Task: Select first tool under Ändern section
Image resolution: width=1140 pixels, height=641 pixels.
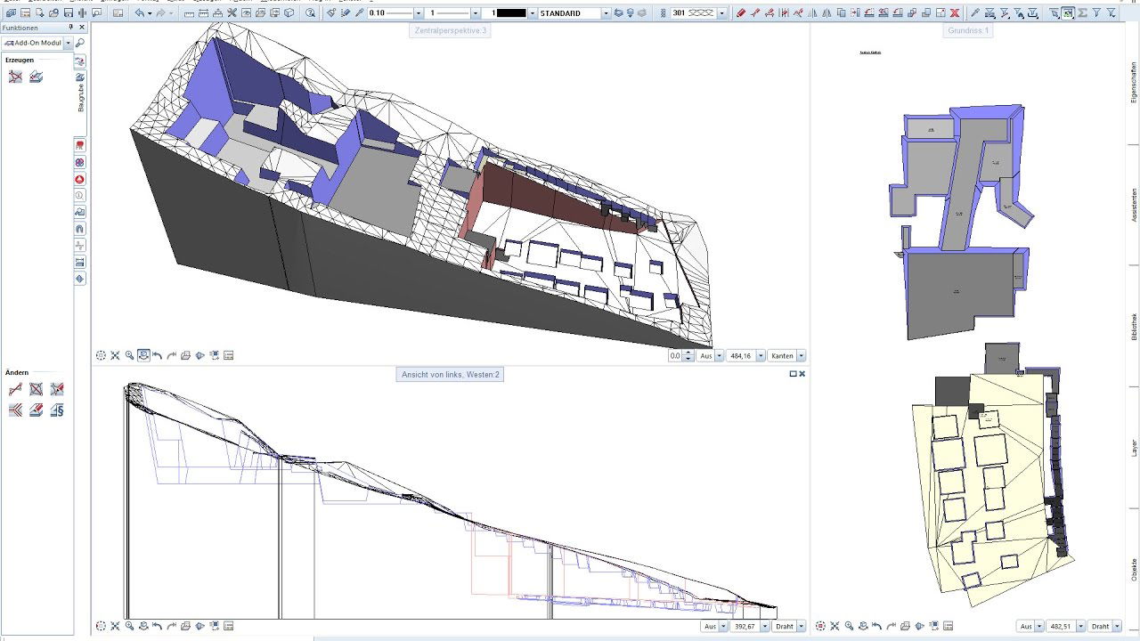Action: click(15, 389)
